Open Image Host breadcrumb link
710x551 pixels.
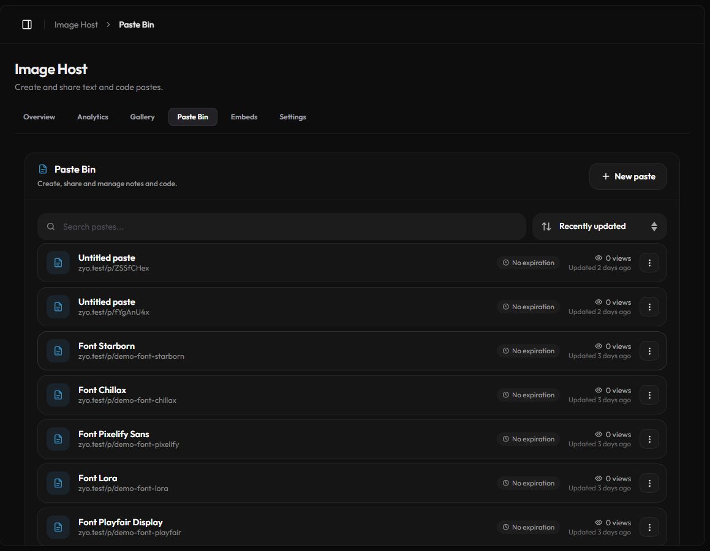tap(76, 24)
